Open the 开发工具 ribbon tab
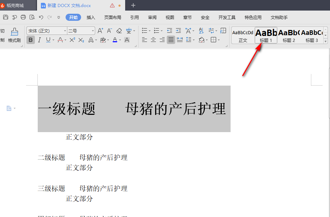The width and height of the screenshot is (330, 217). pyautogui.click(x=227, y=18)
